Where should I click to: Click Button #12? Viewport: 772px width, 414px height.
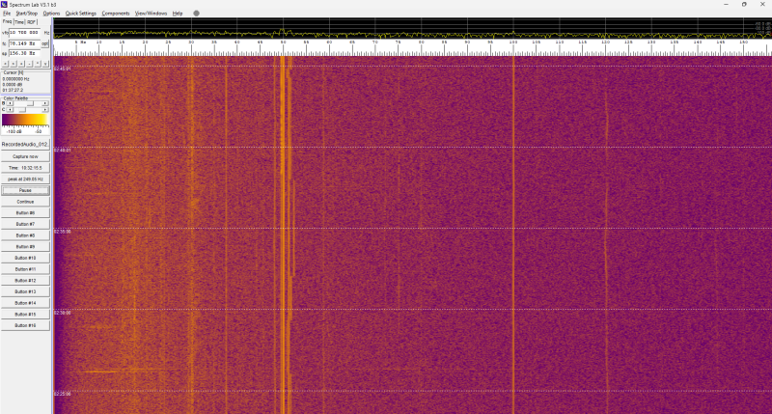25,281
